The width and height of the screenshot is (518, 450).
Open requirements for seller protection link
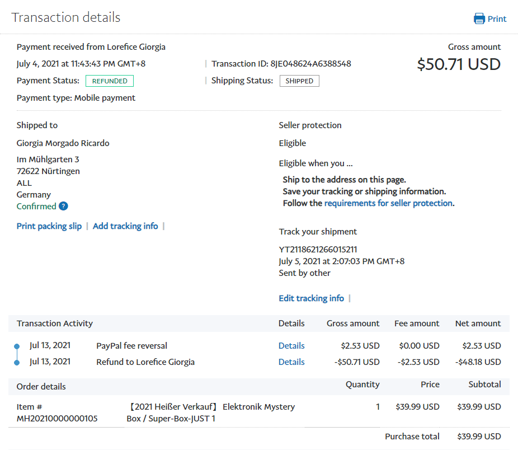pos(388,203)
